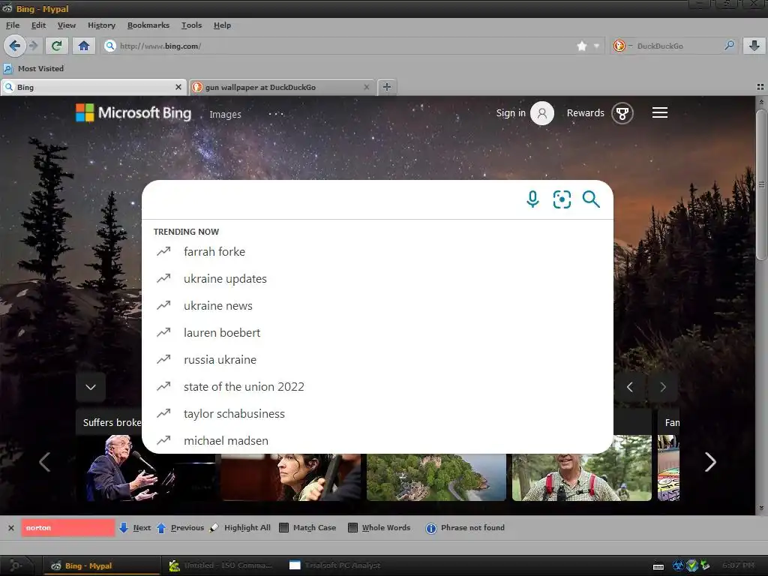
Task: Click the Microsoft Bing logo
Action: point(133,112)
